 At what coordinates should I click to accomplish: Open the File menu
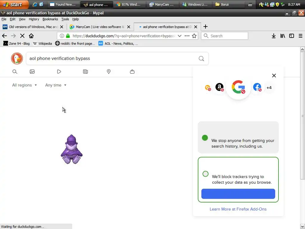4,19
